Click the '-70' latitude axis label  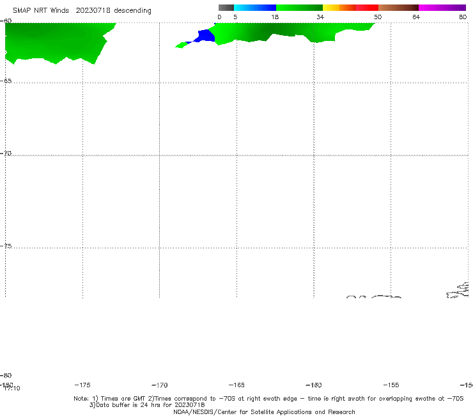point(6,154)
